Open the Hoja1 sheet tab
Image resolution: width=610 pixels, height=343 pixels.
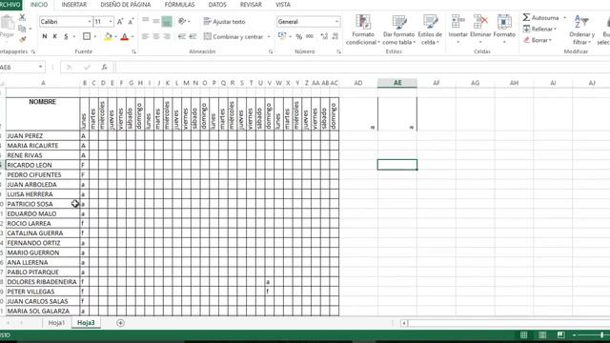[x=57, y=323]
